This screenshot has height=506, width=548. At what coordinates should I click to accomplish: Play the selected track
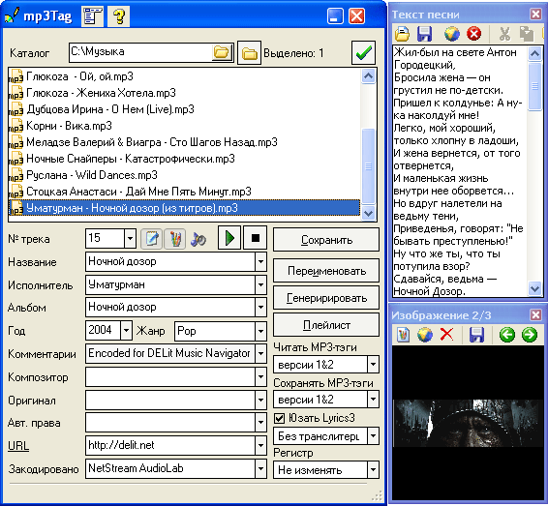click(x=229, y=238)
